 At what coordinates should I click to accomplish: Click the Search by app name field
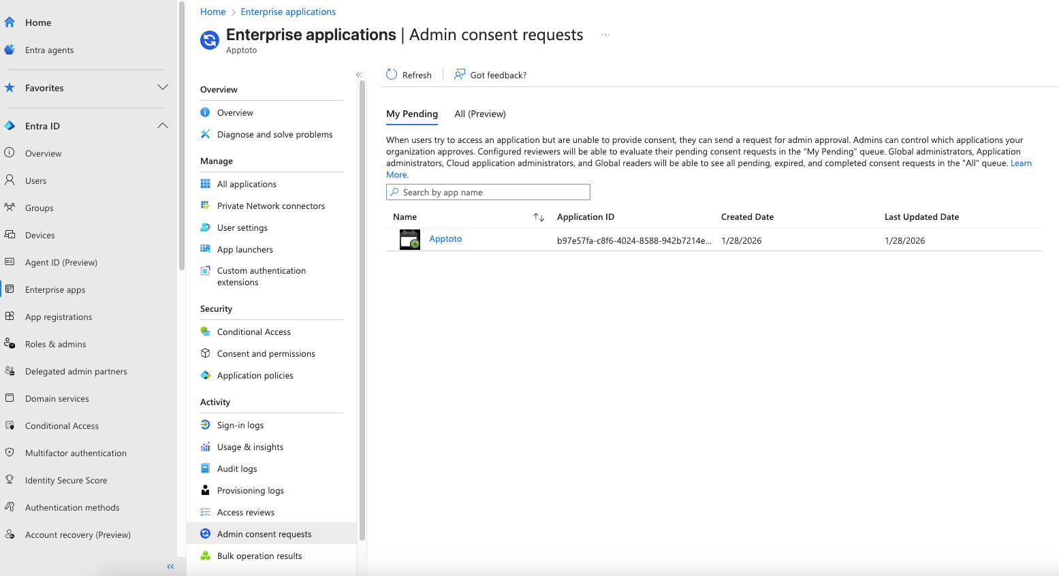pyautogui.click(x=488, y=191)
